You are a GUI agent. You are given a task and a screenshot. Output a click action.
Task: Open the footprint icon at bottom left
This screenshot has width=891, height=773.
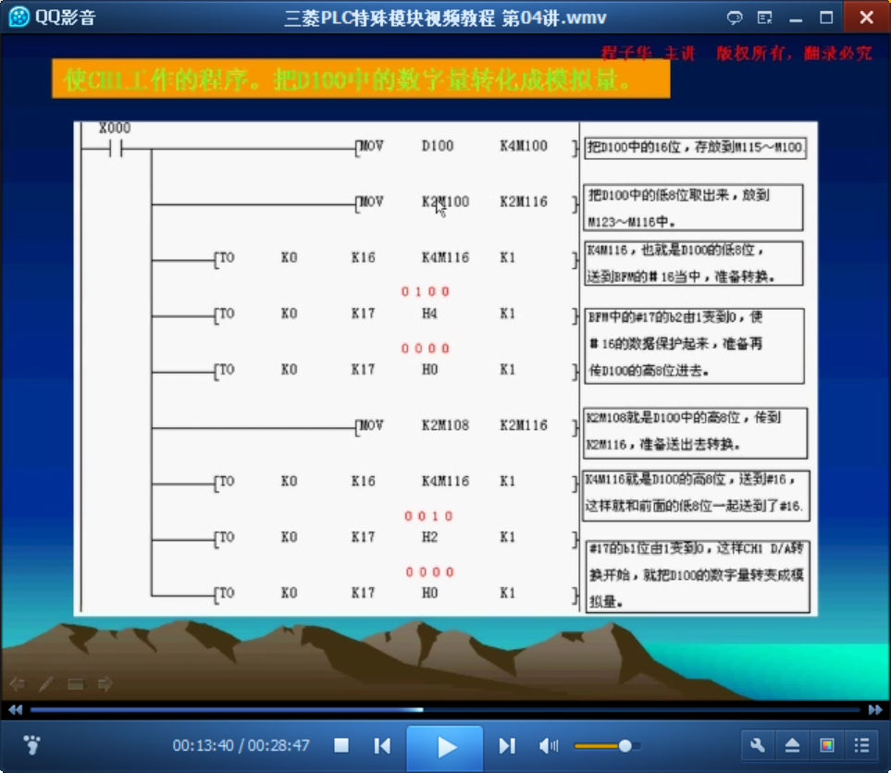(31, 744)
